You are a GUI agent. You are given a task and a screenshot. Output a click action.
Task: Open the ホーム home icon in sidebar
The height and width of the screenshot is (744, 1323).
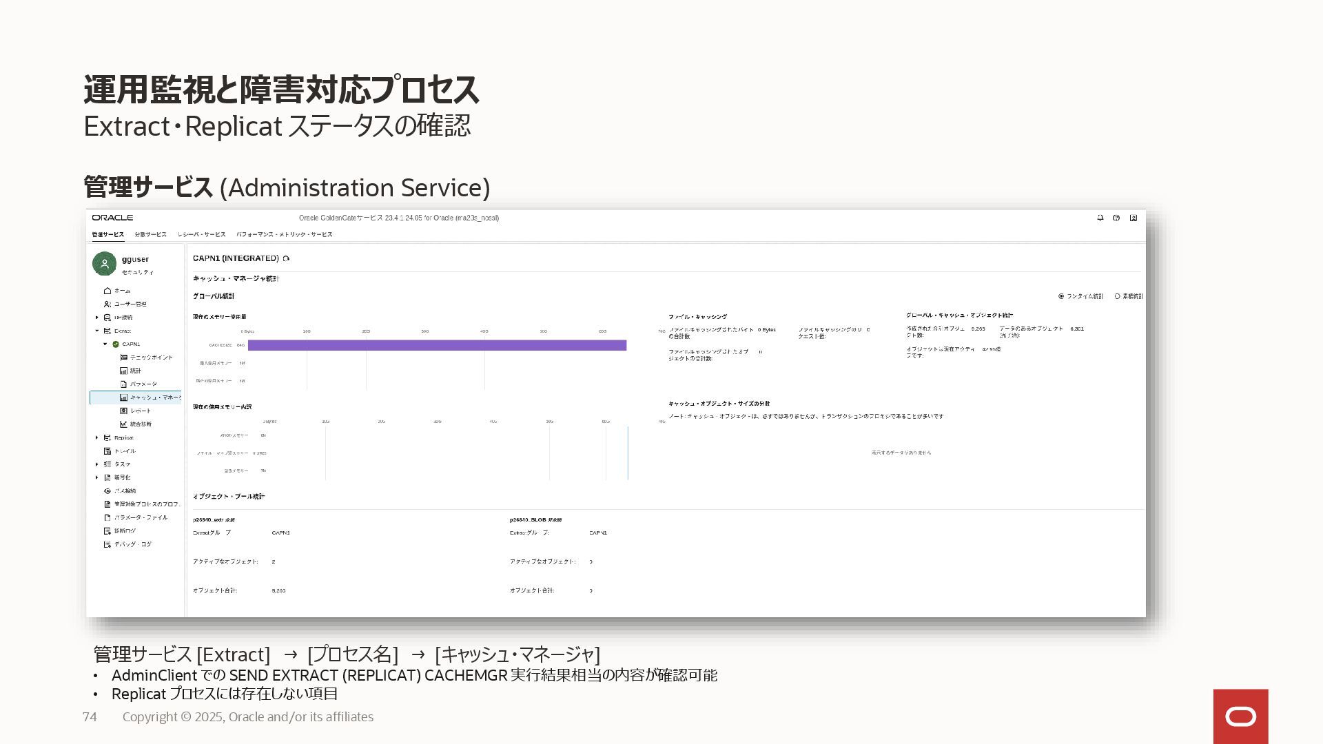(x=107, y=291)
